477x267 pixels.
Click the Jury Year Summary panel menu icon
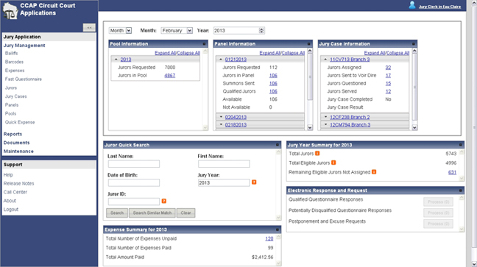click(460, 145)
